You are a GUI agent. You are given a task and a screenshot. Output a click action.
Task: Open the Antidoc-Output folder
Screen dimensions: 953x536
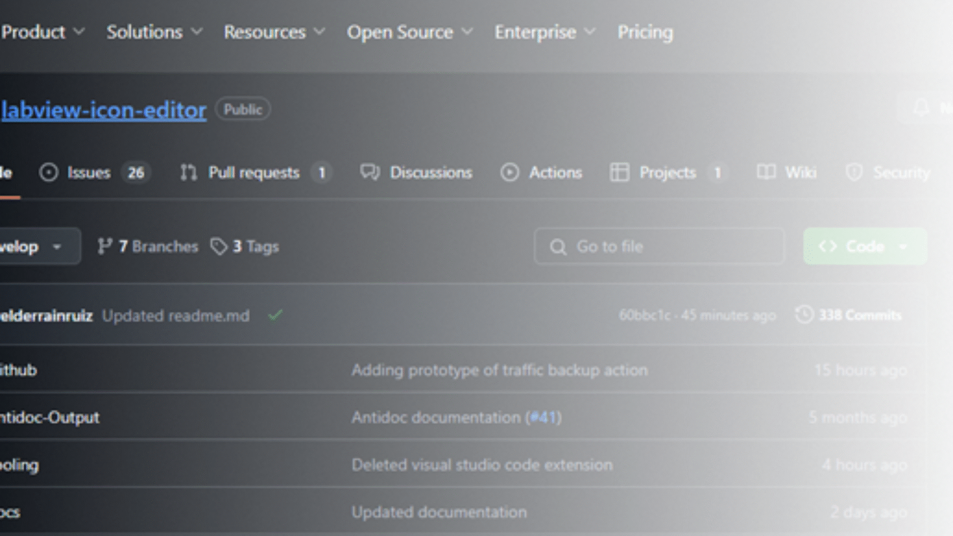(49, 418)
